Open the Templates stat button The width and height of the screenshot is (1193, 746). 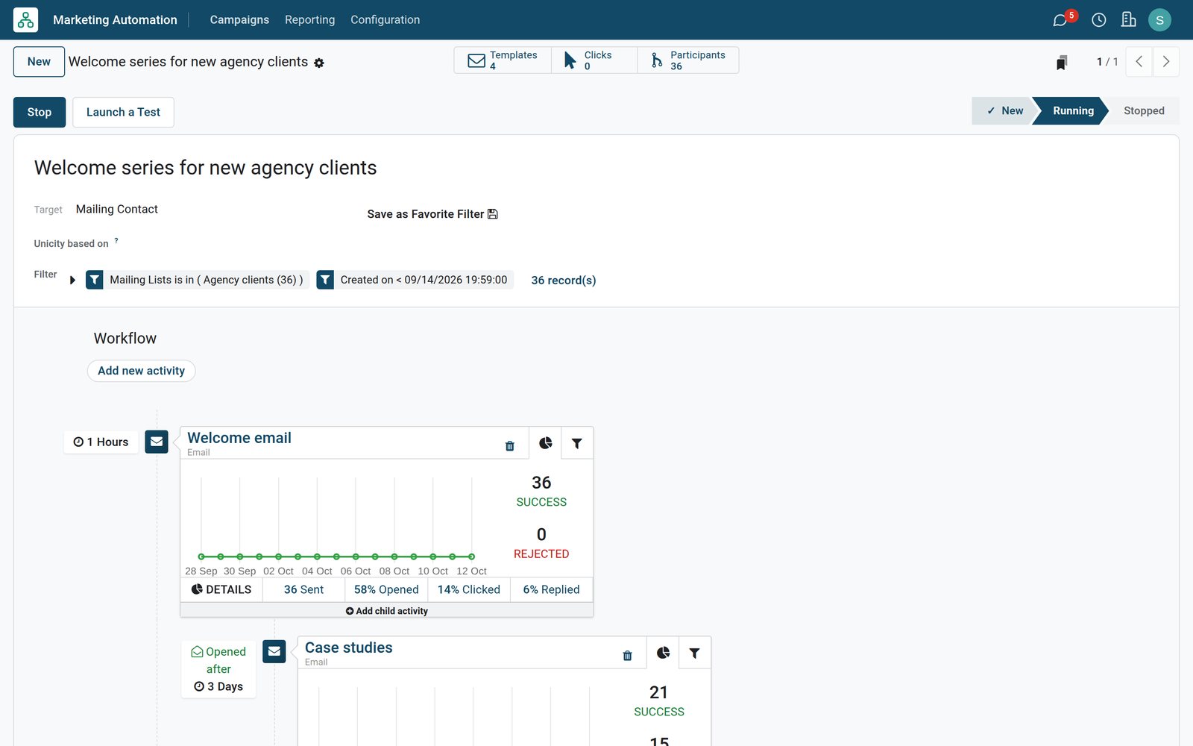[x=503, y=60]
